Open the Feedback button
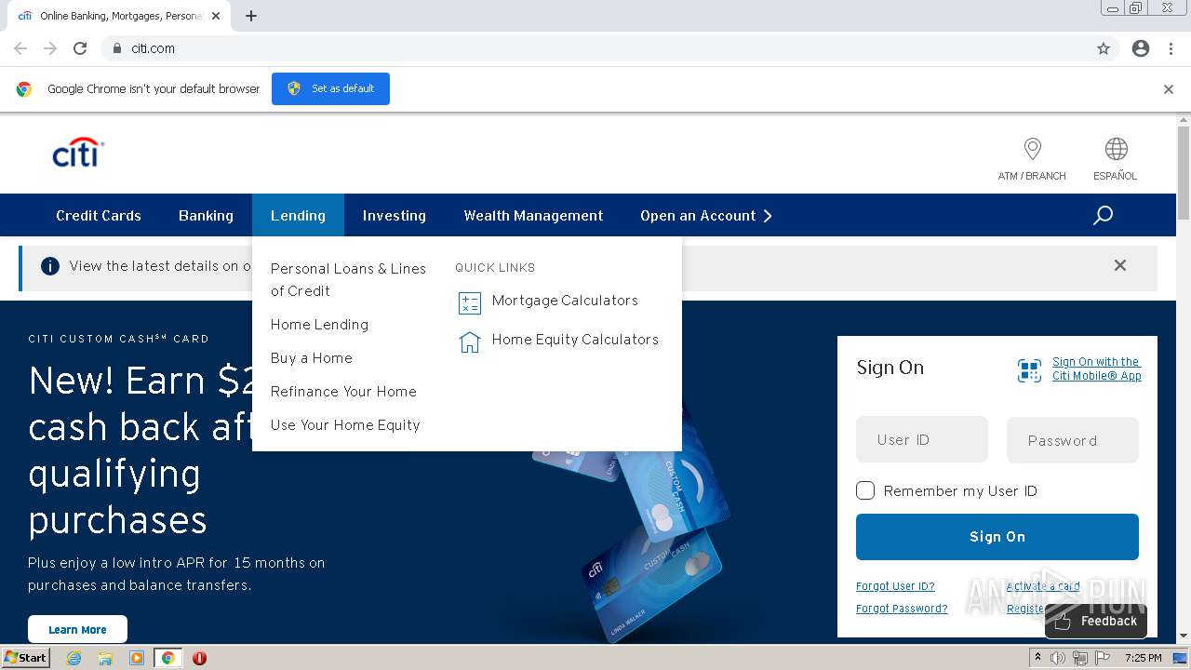Image resolution: width=1191 pixels, height=670 pixels. pos(1096,621)
